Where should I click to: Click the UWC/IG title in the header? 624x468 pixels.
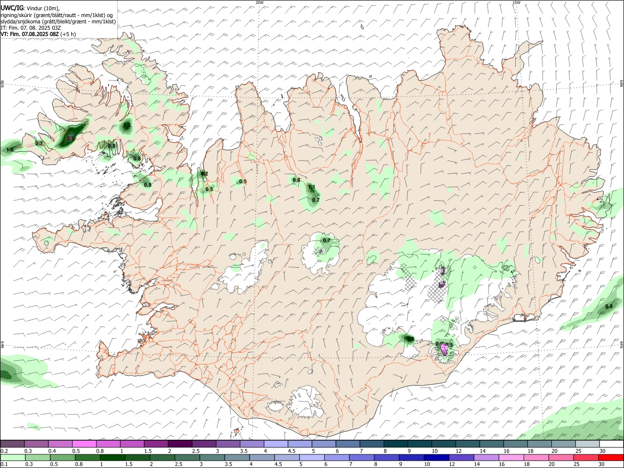(12, 8)
